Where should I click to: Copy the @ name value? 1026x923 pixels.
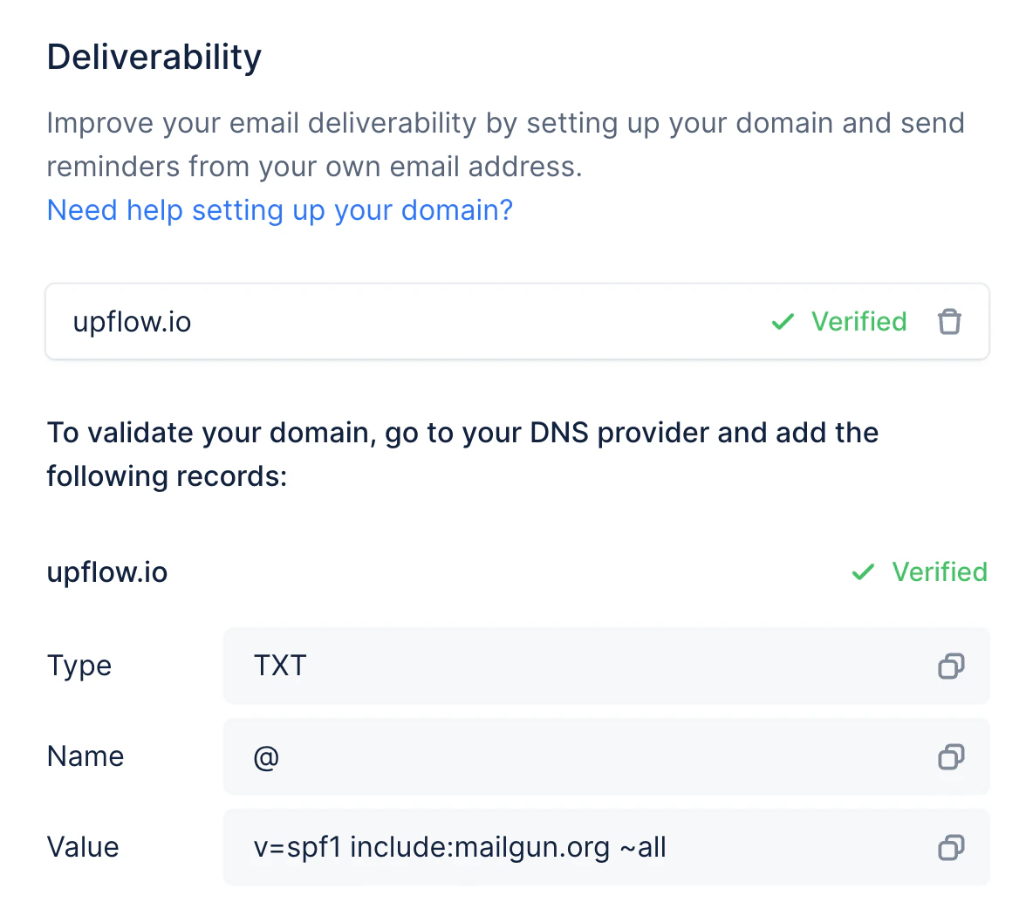coord(951,757)
